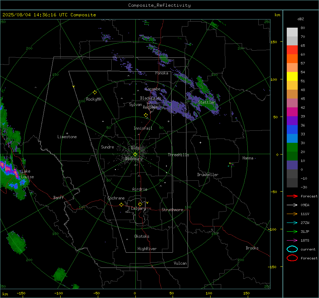The width and height of the screenshot is (319, 298).
Task: Click the Okotoks town label
Action: pos(142,236)
